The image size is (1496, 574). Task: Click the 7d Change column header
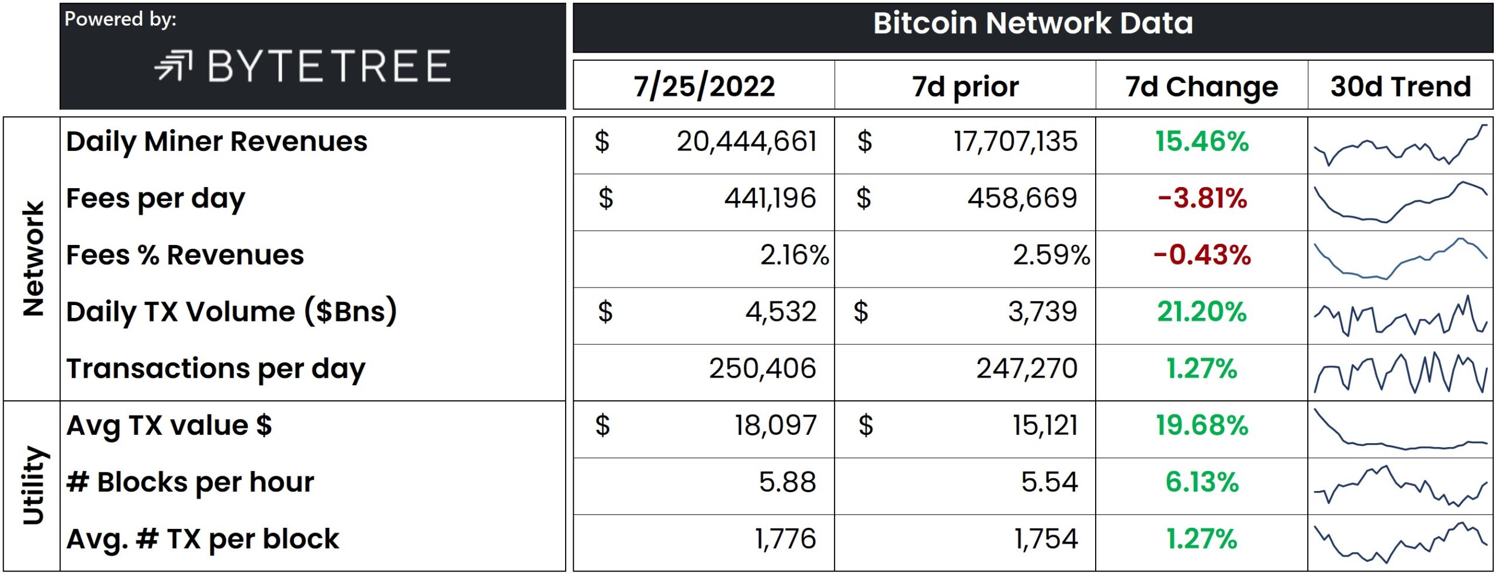[1201, 87]
